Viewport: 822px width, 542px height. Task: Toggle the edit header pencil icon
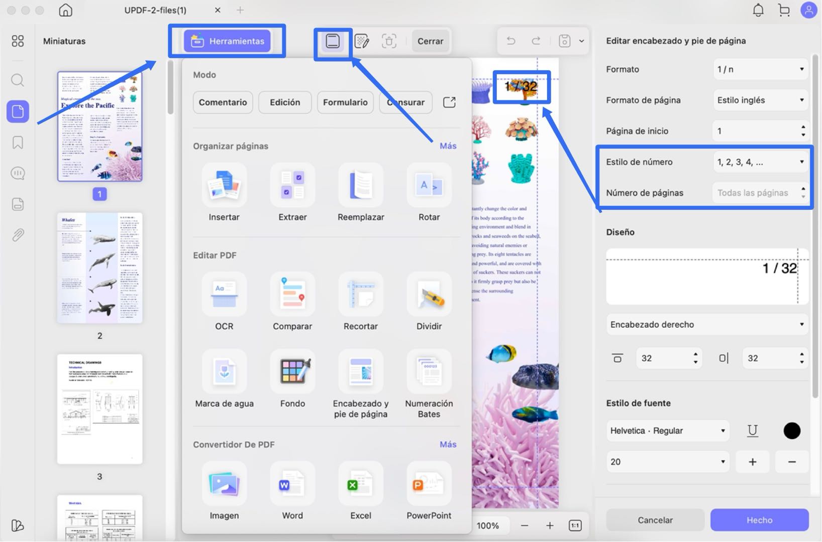tap(362, 41)
